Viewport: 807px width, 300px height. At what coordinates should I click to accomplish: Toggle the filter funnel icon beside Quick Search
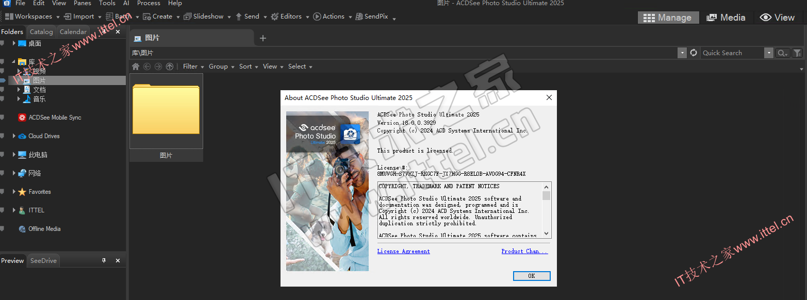click(x=797, y=53)
